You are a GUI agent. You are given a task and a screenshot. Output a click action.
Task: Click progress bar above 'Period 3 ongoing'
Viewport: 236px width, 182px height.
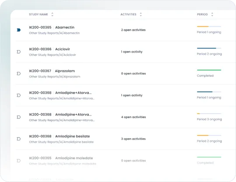(209, 114)
